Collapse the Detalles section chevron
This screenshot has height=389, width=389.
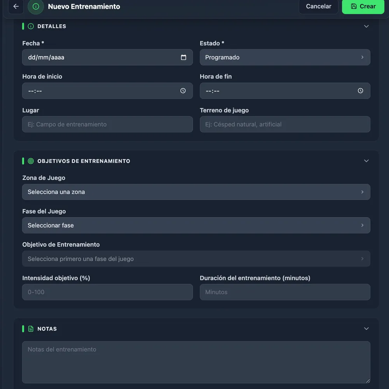coord(366,26)
